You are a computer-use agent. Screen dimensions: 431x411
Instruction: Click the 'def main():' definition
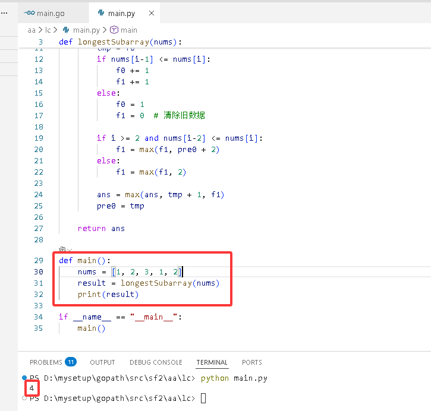[84, 260]
